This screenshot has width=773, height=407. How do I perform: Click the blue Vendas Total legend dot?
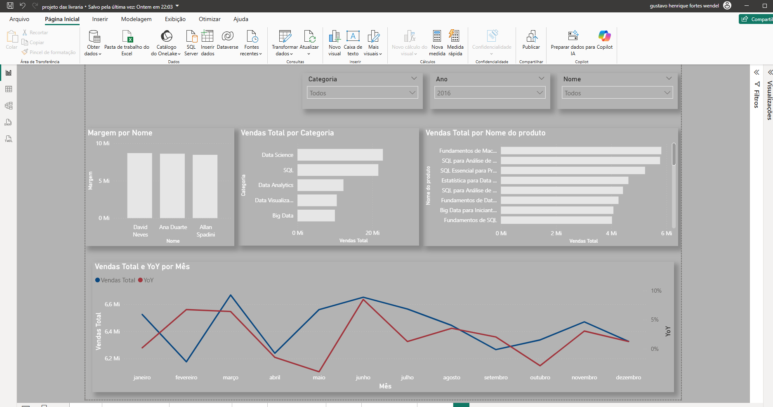click(97, 280)
